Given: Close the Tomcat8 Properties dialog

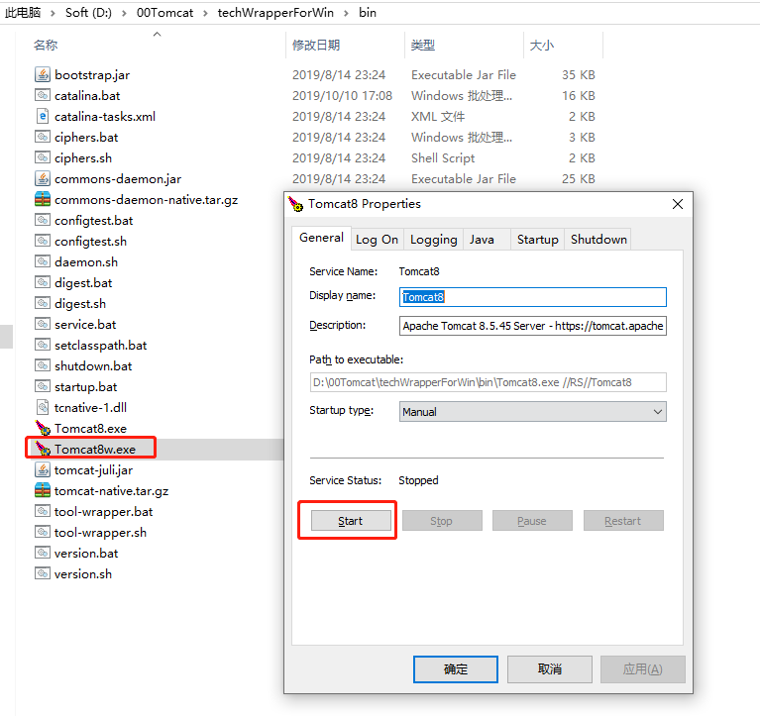Looking at the screenshot, I should click(678, 204).
